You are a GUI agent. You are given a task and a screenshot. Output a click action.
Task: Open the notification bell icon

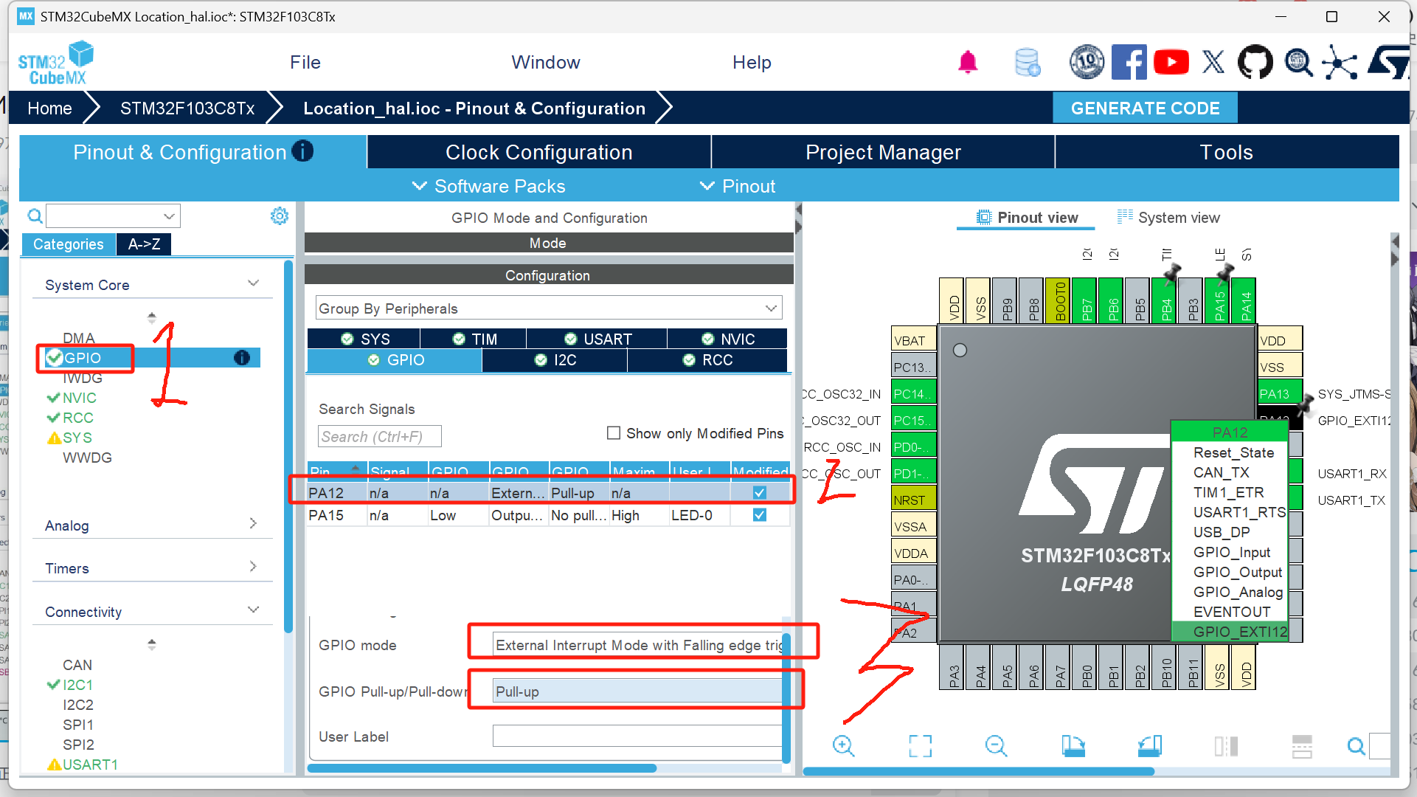[968, 63]
